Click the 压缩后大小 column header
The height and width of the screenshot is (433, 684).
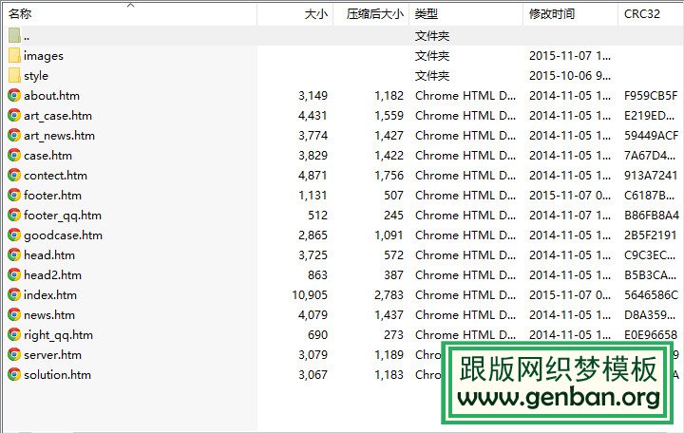[374, 14]
